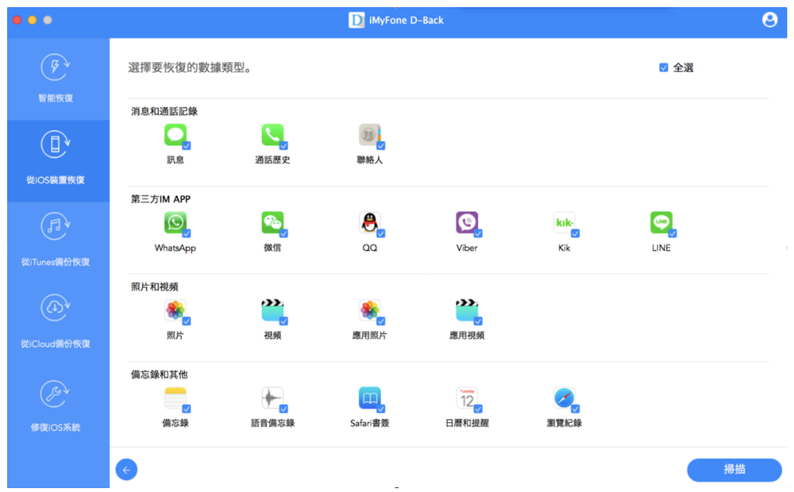Click the QQ penguin icon
Image resolution: width=794 pixels, height=492 pixels.
pos(370,223)
